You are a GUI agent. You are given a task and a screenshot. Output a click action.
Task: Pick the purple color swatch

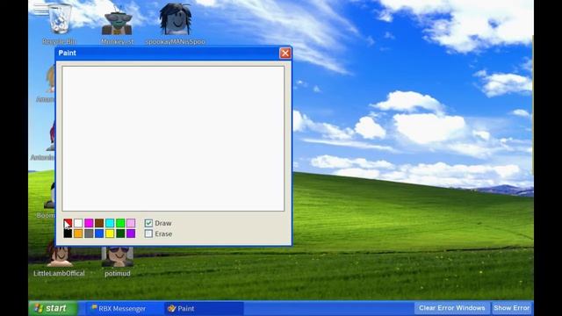131,233
